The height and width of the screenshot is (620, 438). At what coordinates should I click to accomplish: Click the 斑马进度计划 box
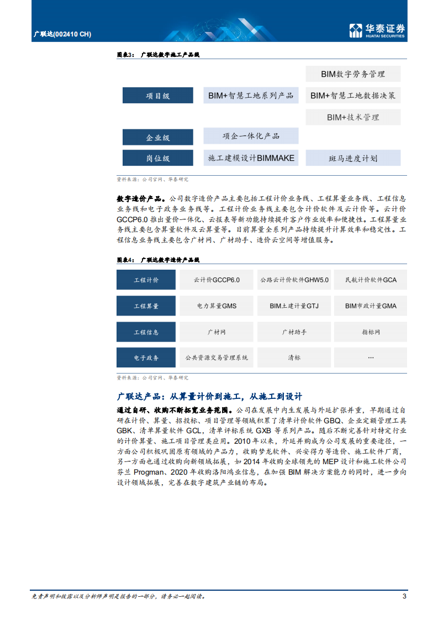353,158
